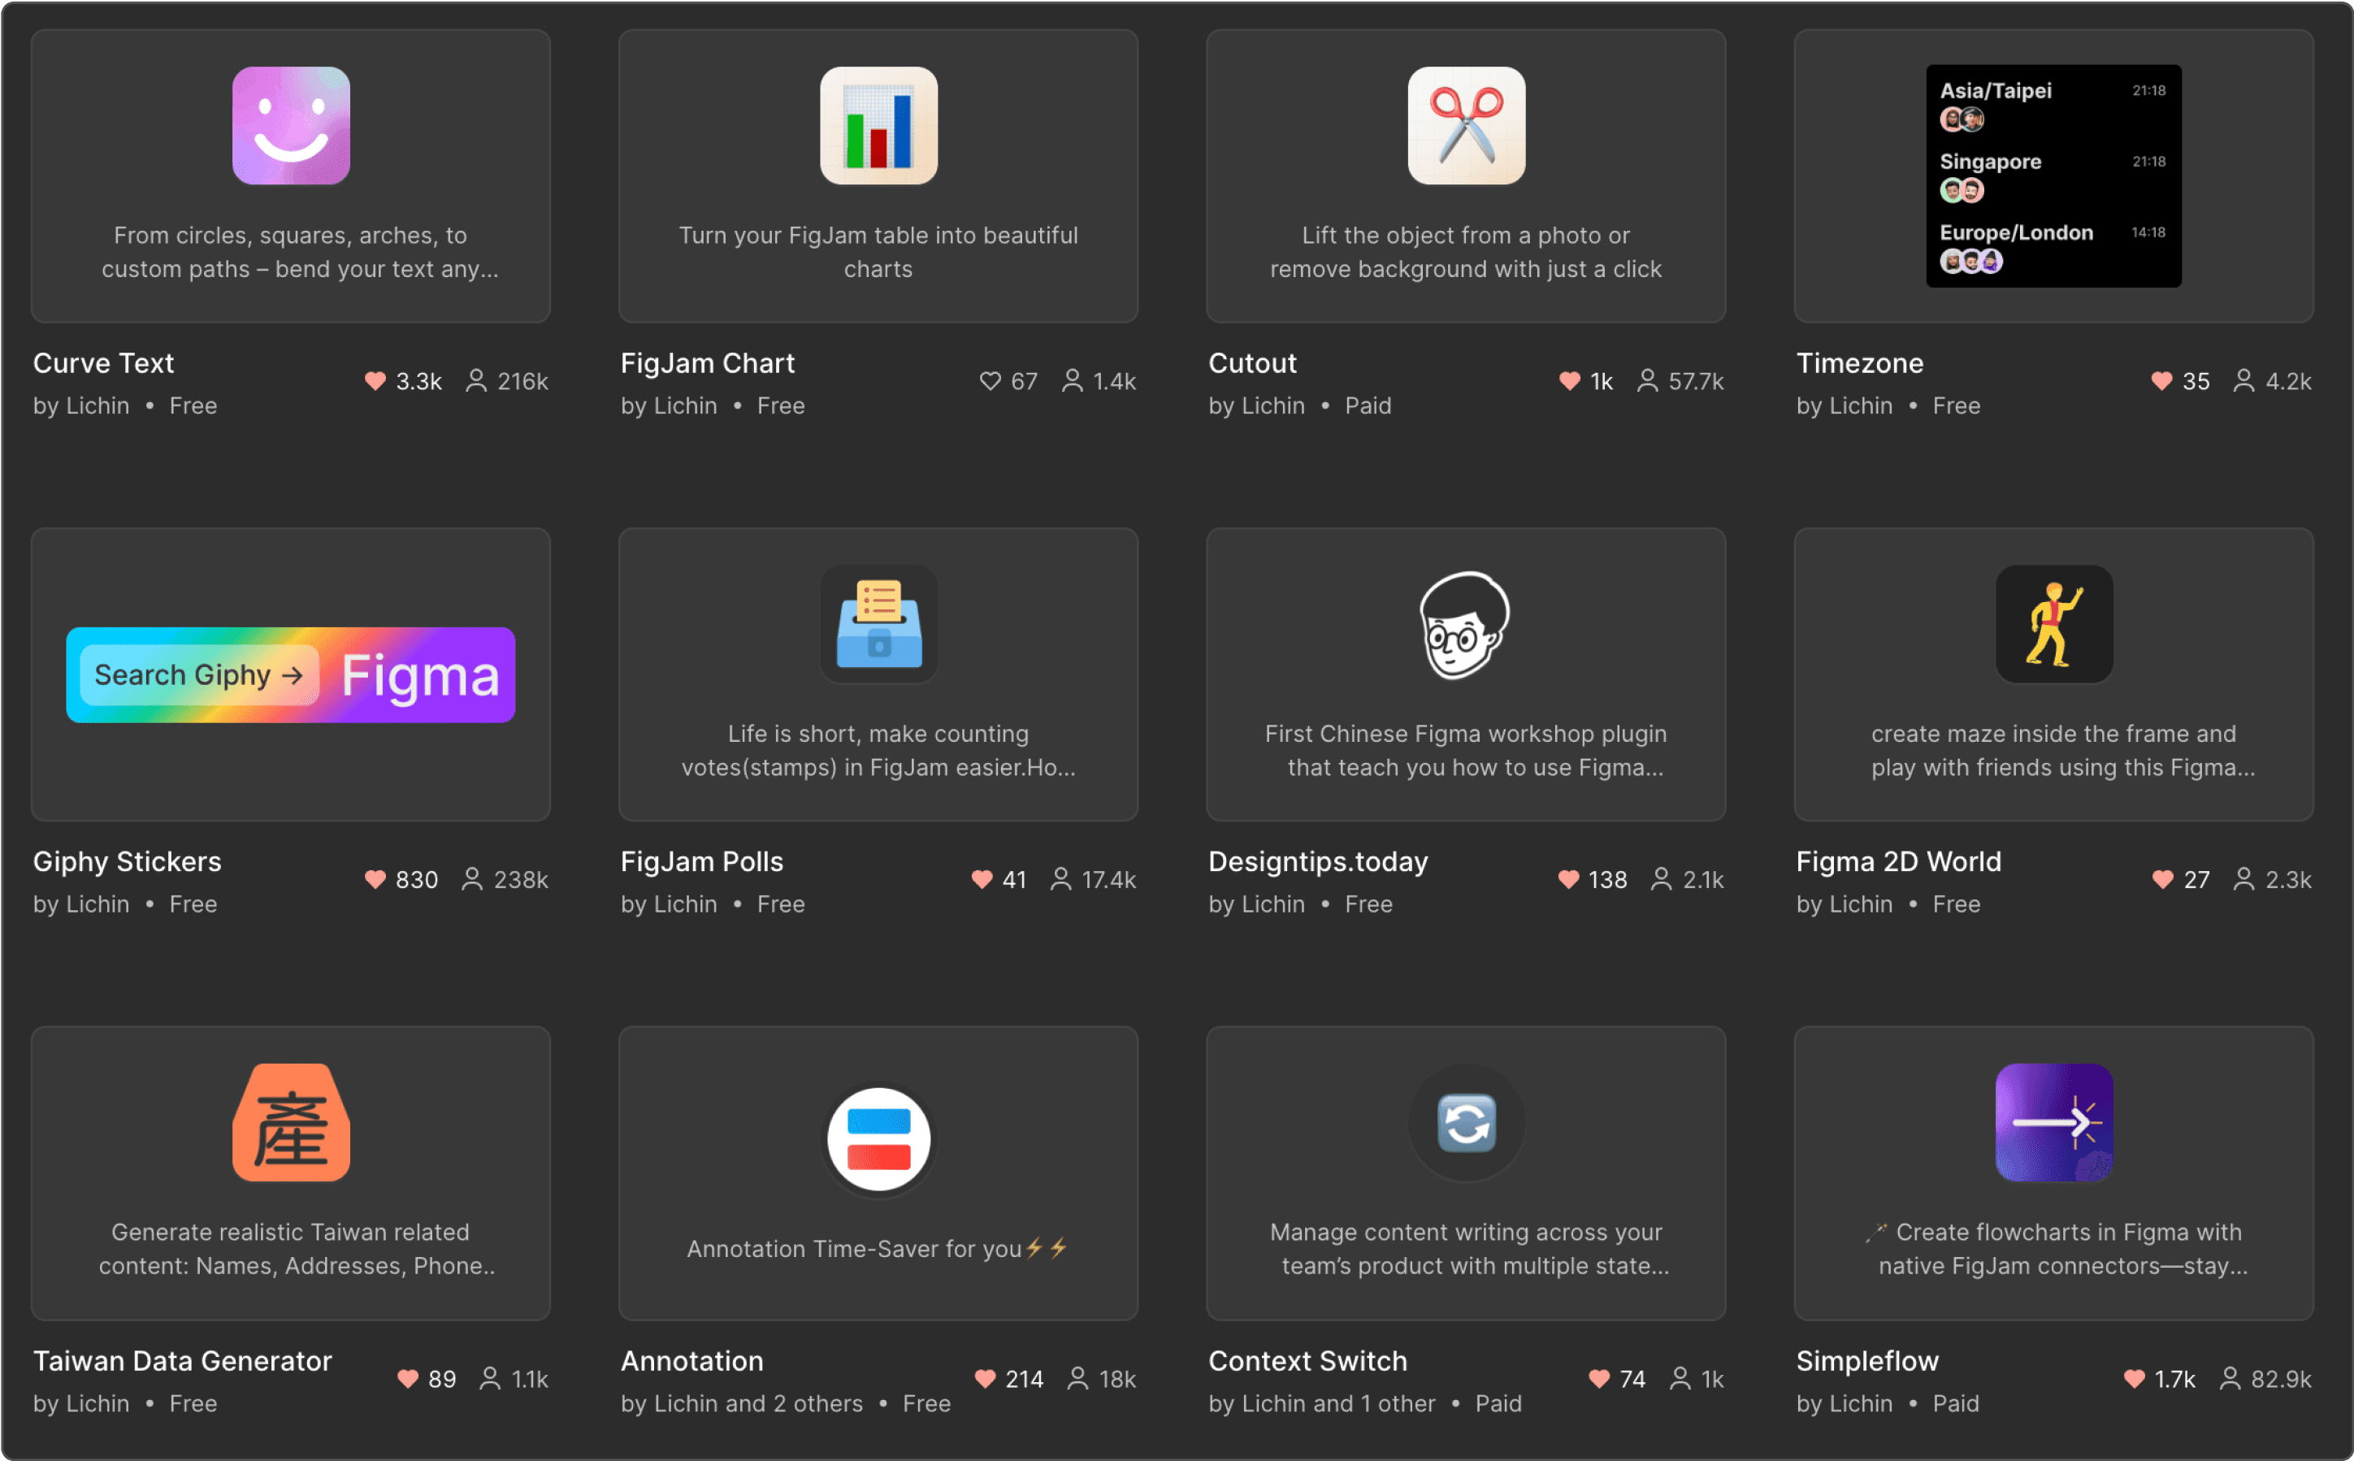Click "First Chinese Figma workshop plugin" description
Image resolution: width=2354 pixels, height=1461 pixels.
tap(1466, 751)
